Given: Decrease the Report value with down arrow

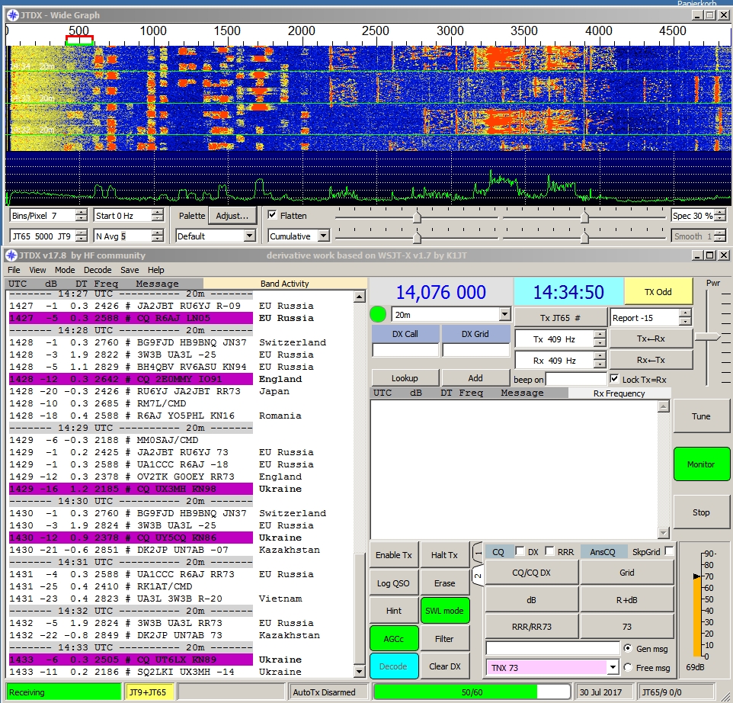Looking at the screenshot, I should click(684, 321).
